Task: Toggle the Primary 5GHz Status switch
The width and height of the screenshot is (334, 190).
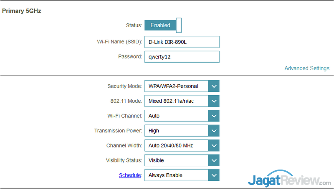Action: [x=163, y=25]
